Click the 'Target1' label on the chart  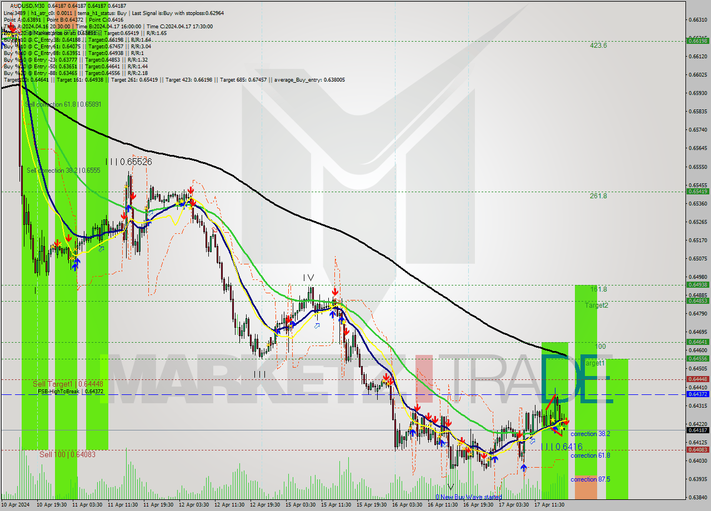pyautogui.click(x=593, y=363)
